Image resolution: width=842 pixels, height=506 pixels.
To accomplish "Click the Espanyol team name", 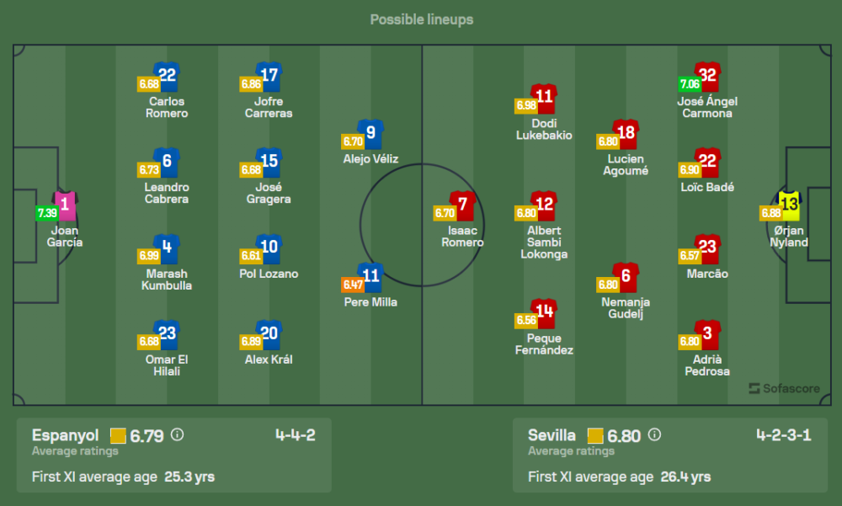I will click(65, 435).
